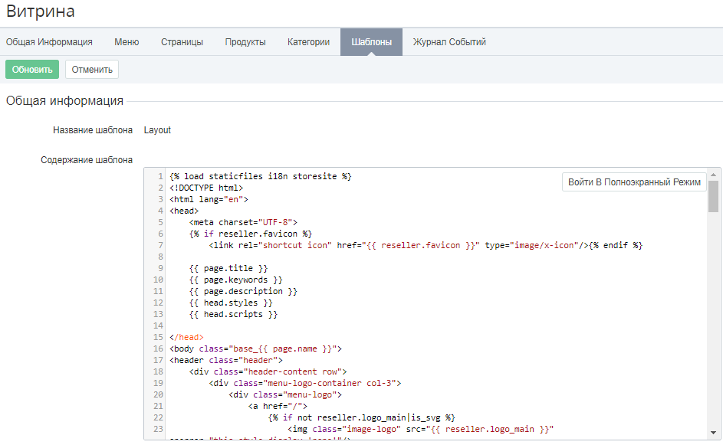Enter fullscreen mode via Войти В Полноэкранный Режим
This screenshot has height=445, width=723.
click(x=634, y=182)
